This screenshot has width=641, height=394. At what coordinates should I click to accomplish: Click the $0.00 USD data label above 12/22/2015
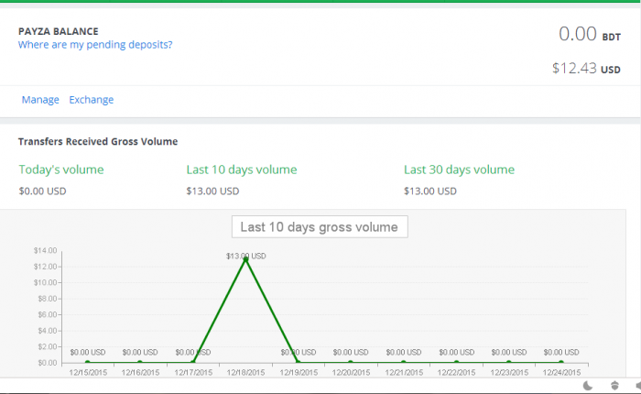(457, 352)
